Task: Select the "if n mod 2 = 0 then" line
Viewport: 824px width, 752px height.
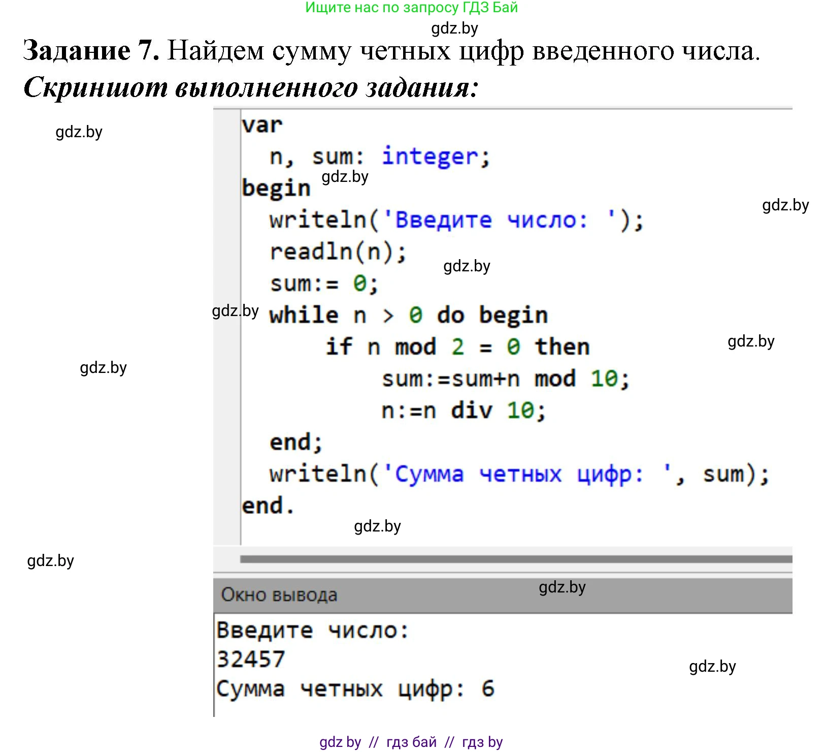Action: point(457,347)
